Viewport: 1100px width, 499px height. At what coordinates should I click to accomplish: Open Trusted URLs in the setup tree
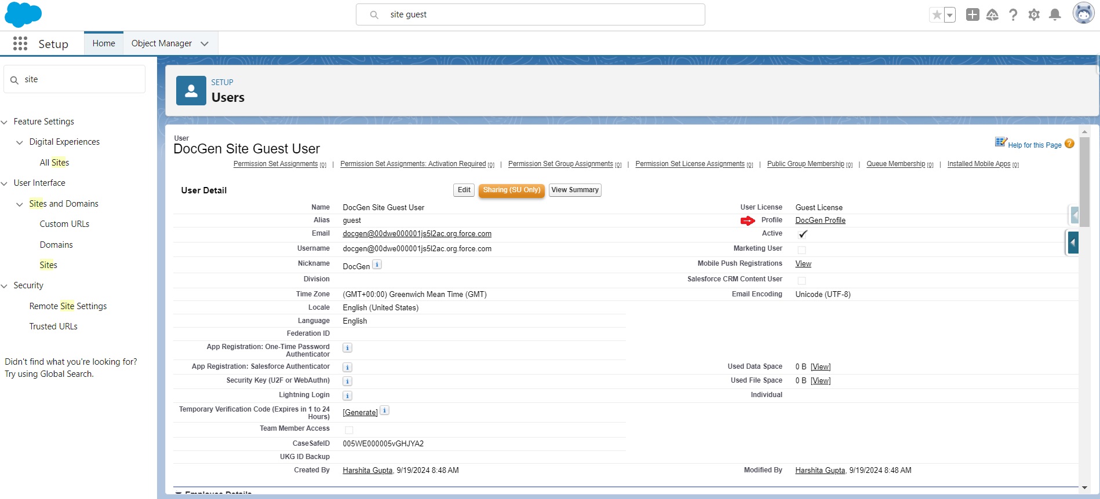53,326
